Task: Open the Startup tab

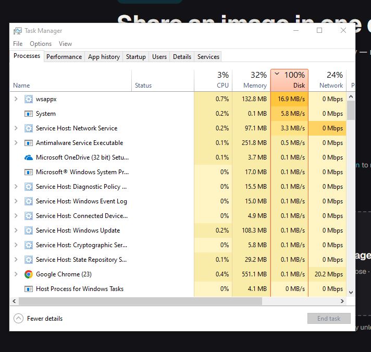Action: [136, 57]
